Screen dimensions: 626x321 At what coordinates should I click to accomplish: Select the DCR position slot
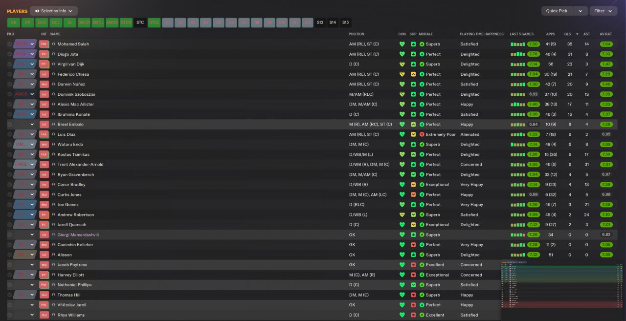[x=42, y=22]
